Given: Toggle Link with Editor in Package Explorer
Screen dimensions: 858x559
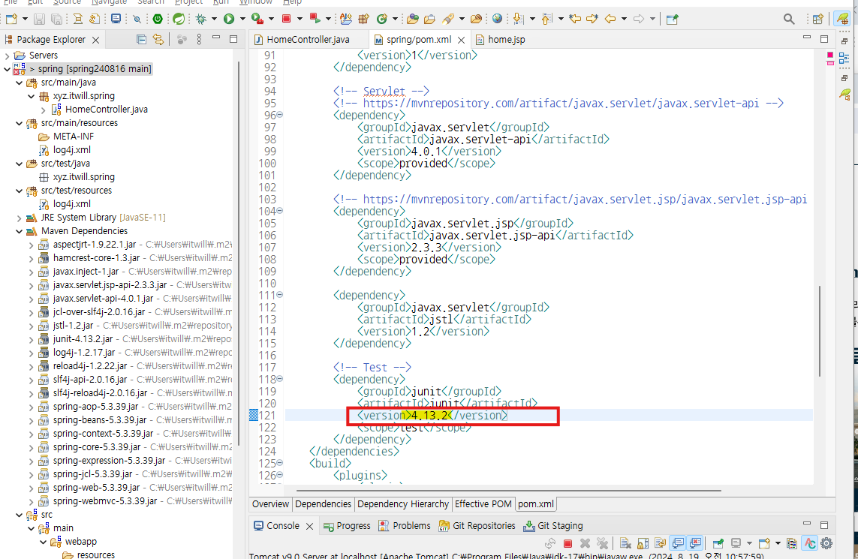Looking at the screenshot, I should pyautogui.click(x=158, y=39).
